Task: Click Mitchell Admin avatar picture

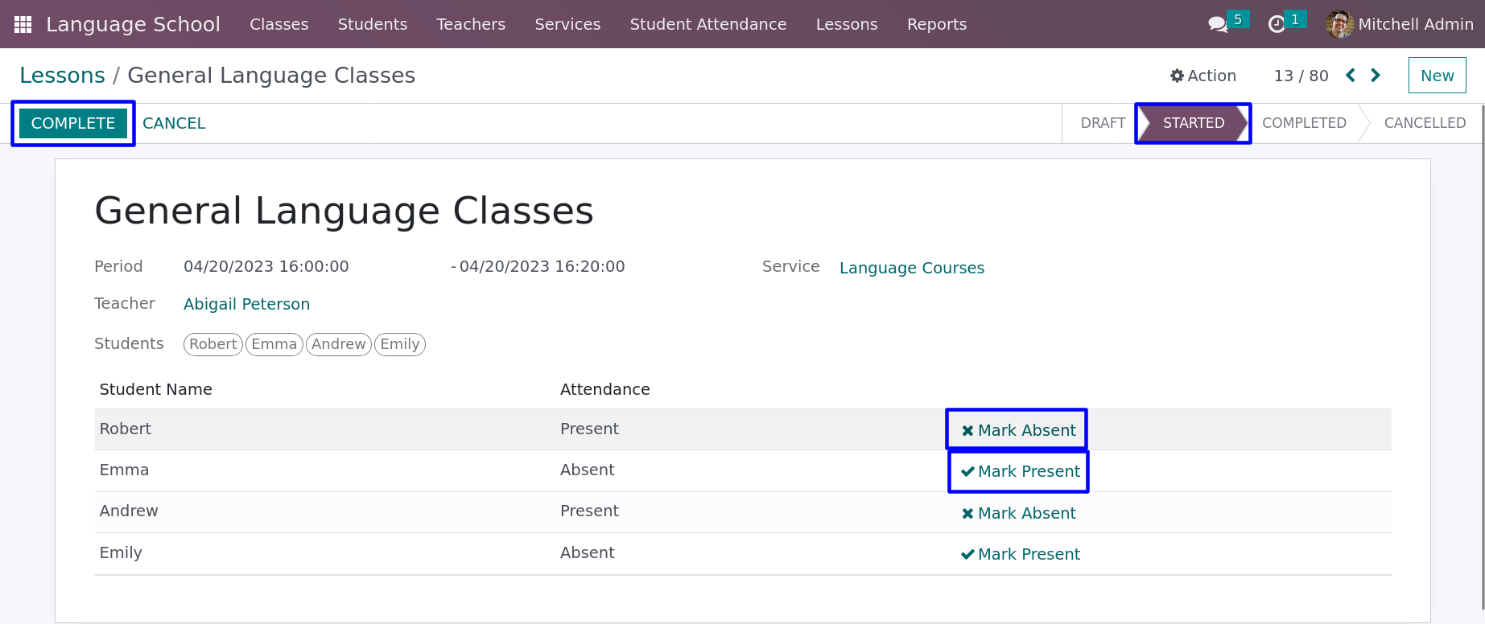Action: [1339, 24]
